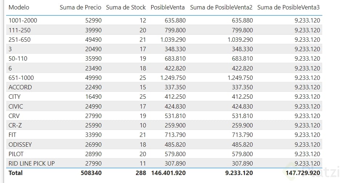Click the PosibleVenta column header
The image size is (343, 183).
168,7
